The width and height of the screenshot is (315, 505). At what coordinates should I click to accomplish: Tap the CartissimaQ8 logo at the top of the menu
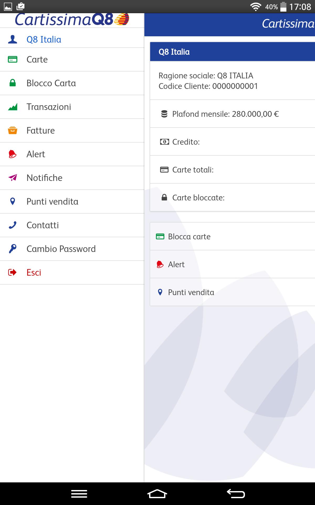coord(72,20)
